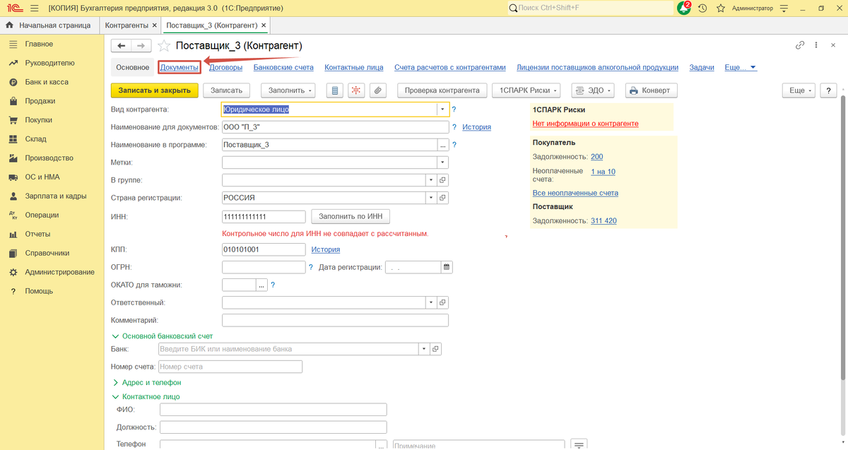
Task: Open the Помощь section
Action: pos(39,291)
